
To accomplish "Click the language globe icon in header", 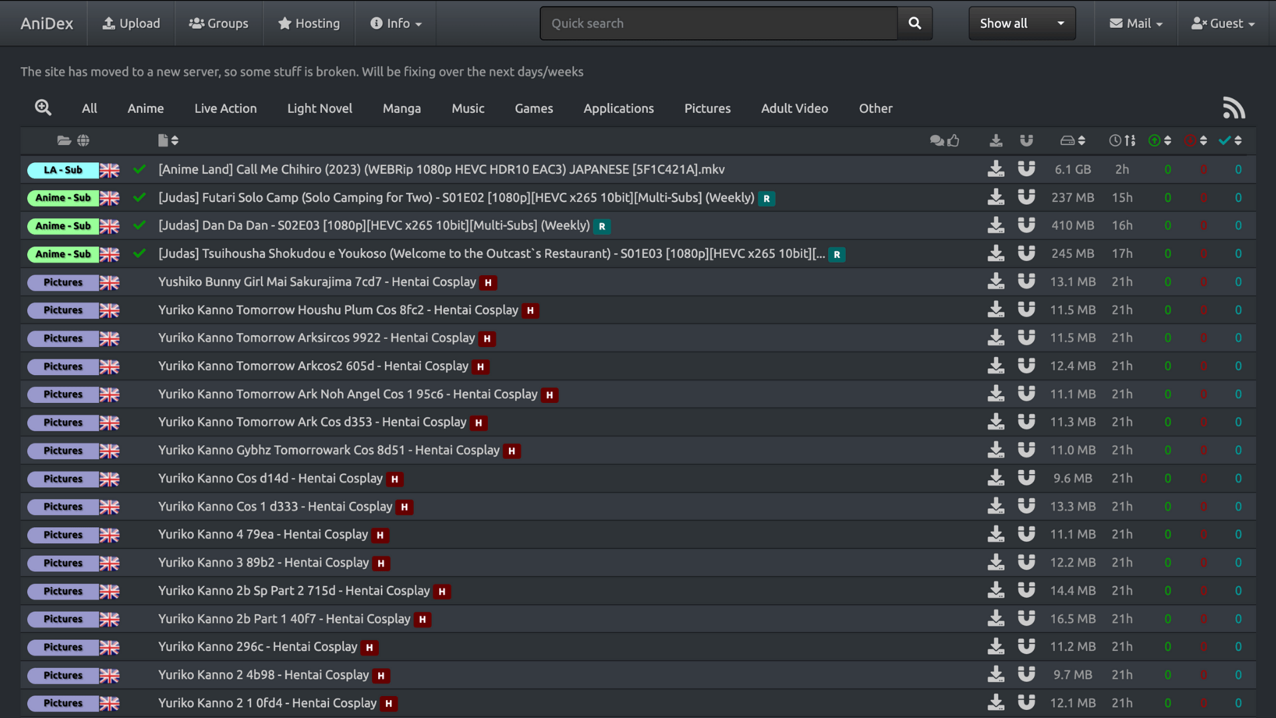I will [83, 140].
